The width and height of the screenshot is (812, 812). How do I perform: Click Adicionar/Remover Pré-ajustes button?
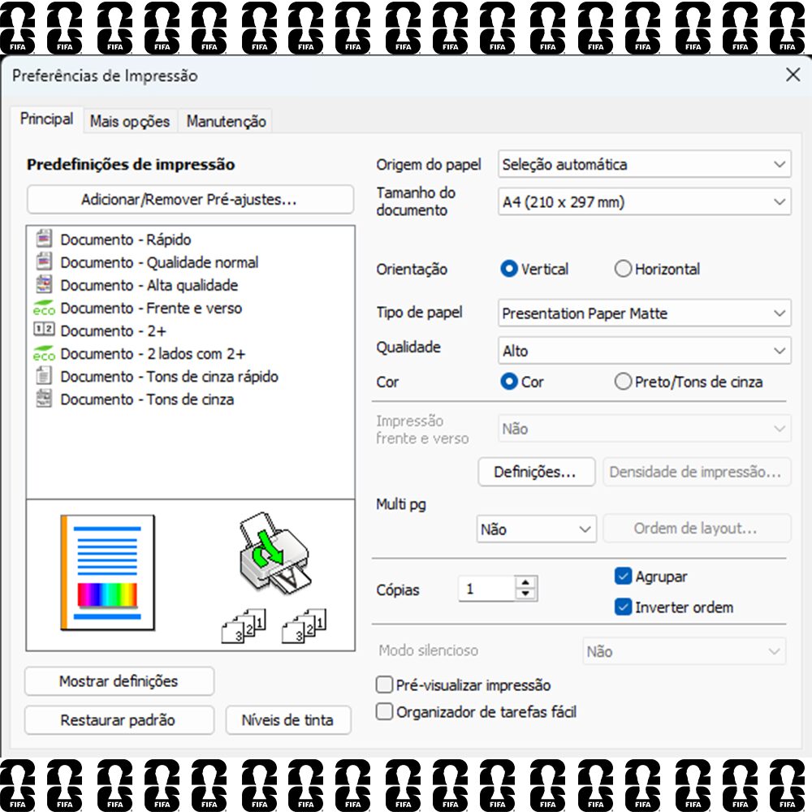pos(190,200)
